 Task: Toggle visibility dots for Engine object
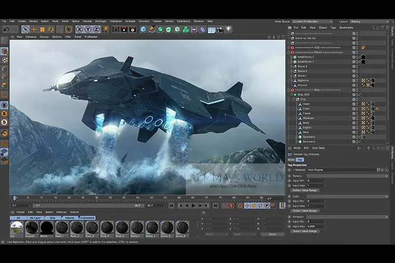pyautogui.click(x=357, y=127)
